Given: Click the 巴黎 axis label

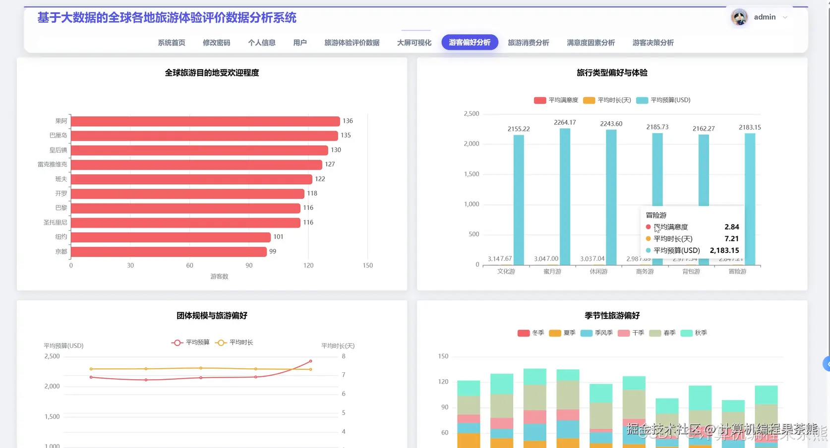Looking at the screenshot, I should pyautogui.click(x=61, y=208).
